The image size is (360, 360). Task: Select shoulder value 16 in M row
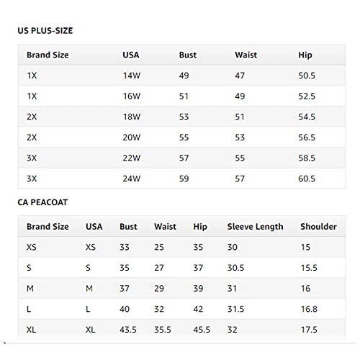(305, 289)
